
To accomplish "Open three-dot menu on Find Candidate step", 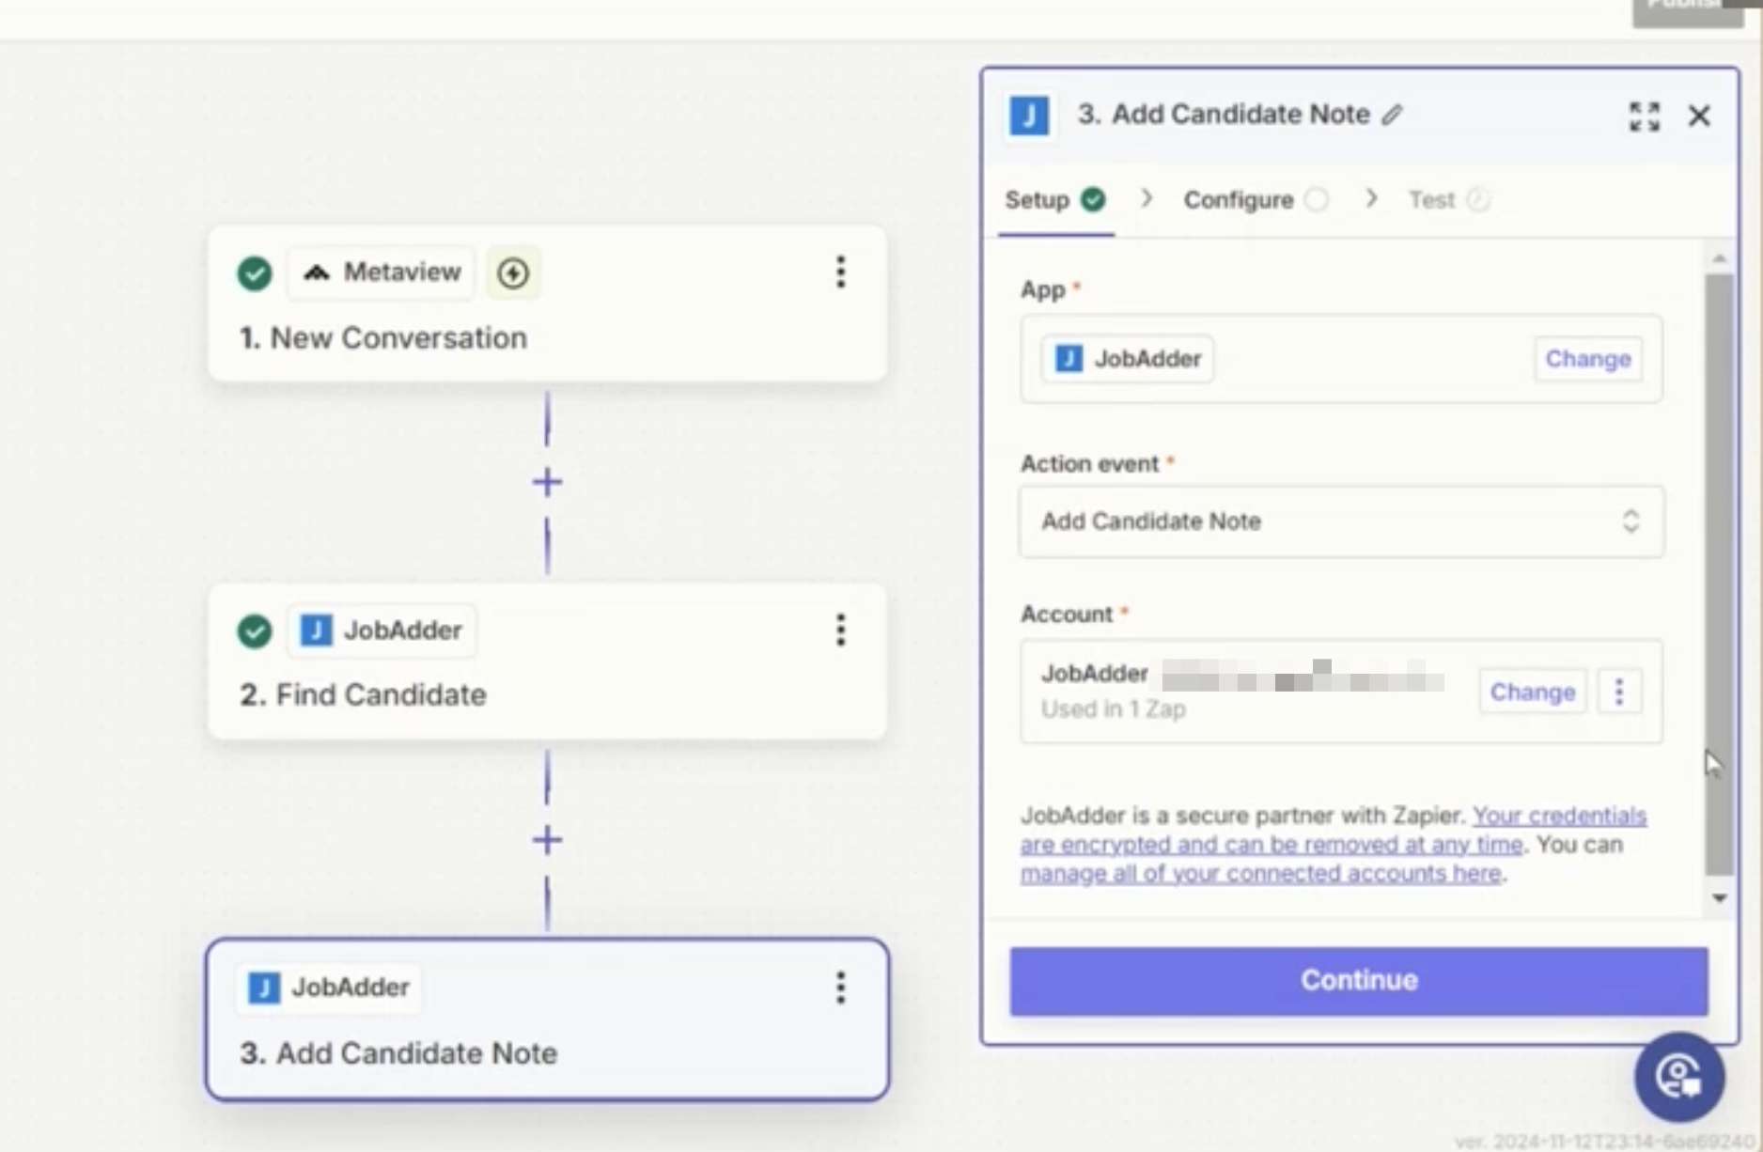I will pos(841,630).
